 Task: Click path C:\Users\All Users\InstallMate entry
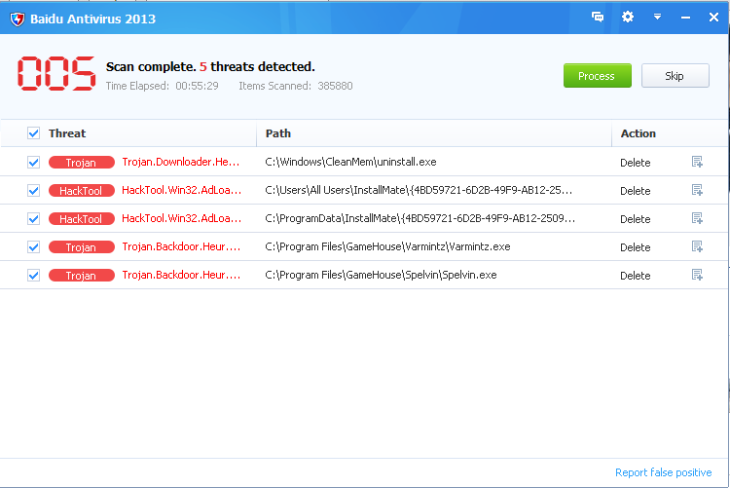[x=419, y=190]
